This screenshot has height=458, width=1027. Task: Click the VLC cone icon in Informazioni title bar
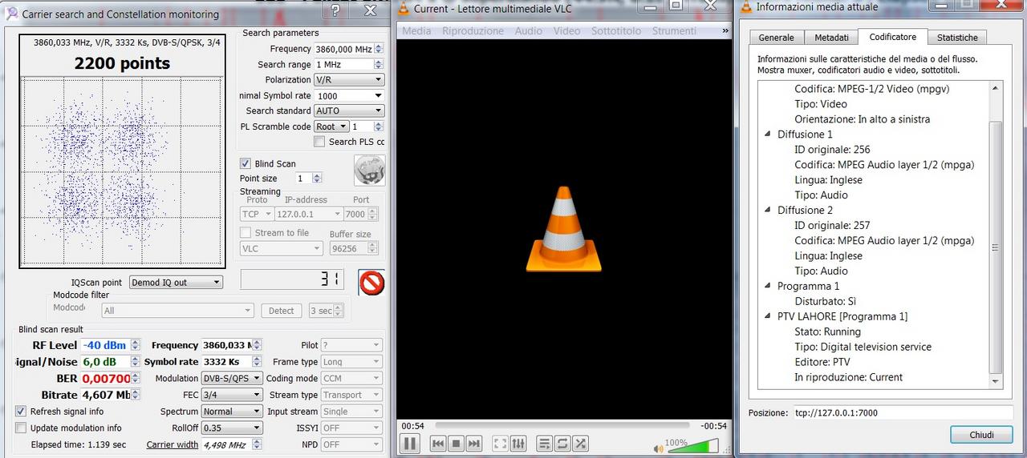[x=747, y=7]
